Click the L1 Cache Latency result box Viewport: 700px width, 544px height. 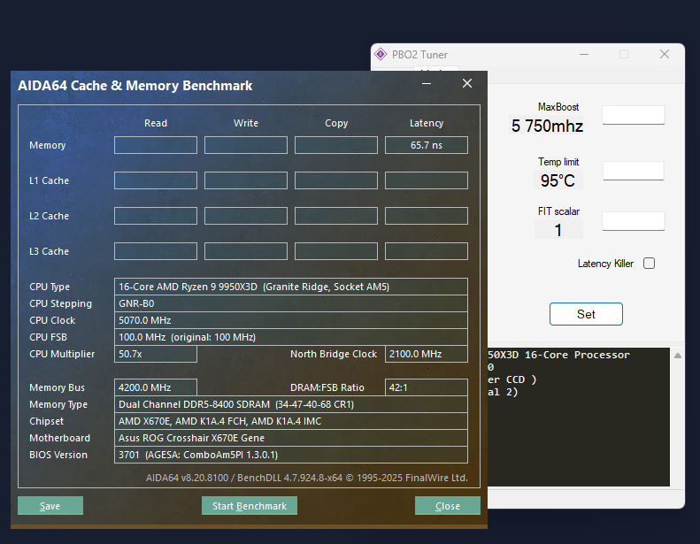pyautogui.click(x=427, y=180)
